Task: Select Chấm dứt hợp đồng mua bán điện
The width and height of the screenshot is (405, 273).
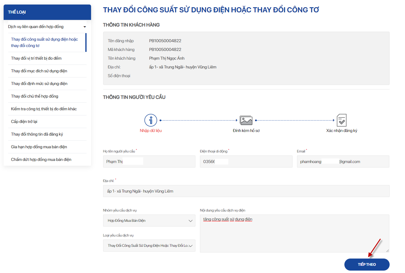Action: click(x=41, y=159)
